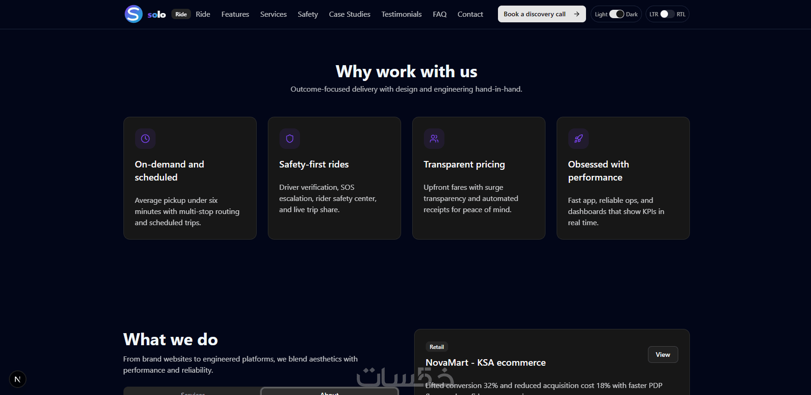
Task: Click the "Why work with us" heading
Action: pyautogui.click(x=407, y=72)
